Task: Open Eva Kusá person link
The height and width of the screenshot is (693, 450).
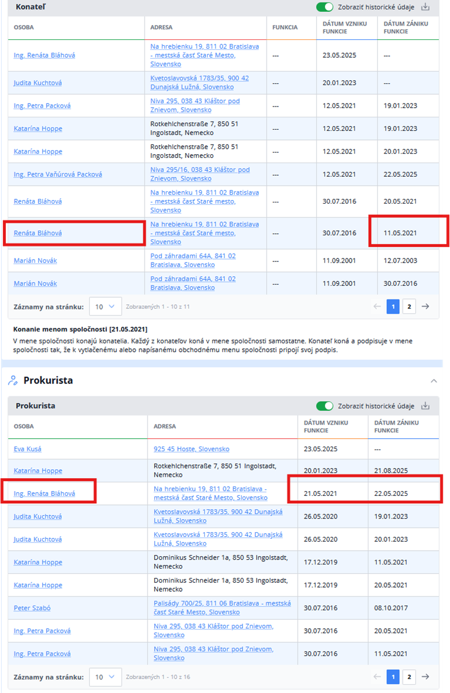Action: coord(27,448)
